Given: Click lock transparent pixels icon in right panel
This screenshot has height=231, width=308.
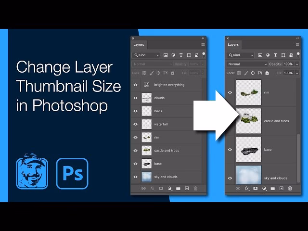Looking at the screenshot, I should [239, 73].
